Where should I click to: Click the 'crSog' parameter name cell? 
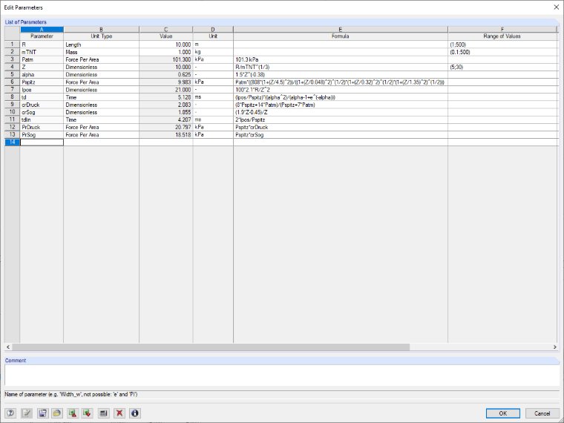point(42,113)
